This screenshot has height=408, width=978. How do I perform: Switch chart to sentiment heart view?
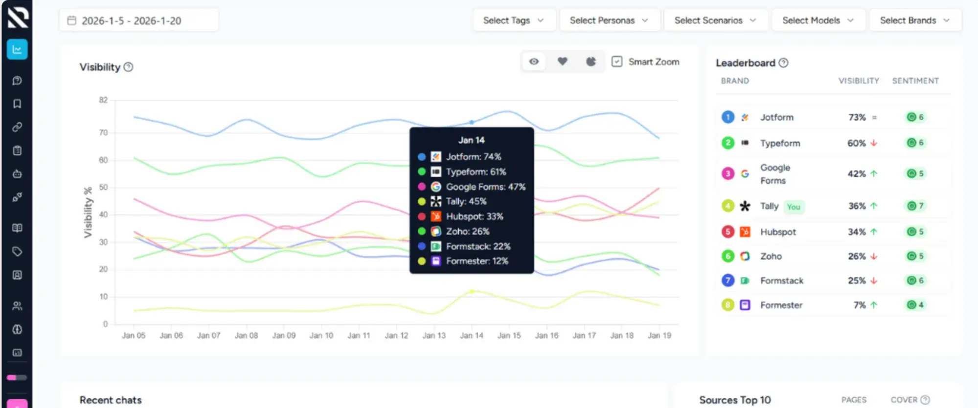click(563, 62)
